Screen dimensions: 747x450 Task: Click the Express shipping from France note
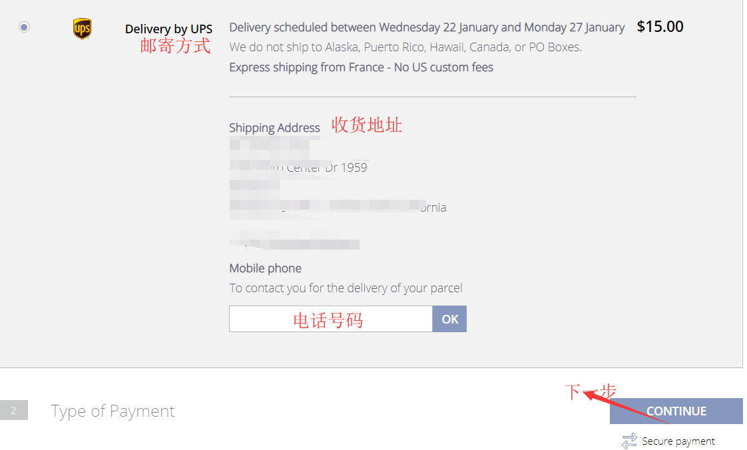[361, 67]
